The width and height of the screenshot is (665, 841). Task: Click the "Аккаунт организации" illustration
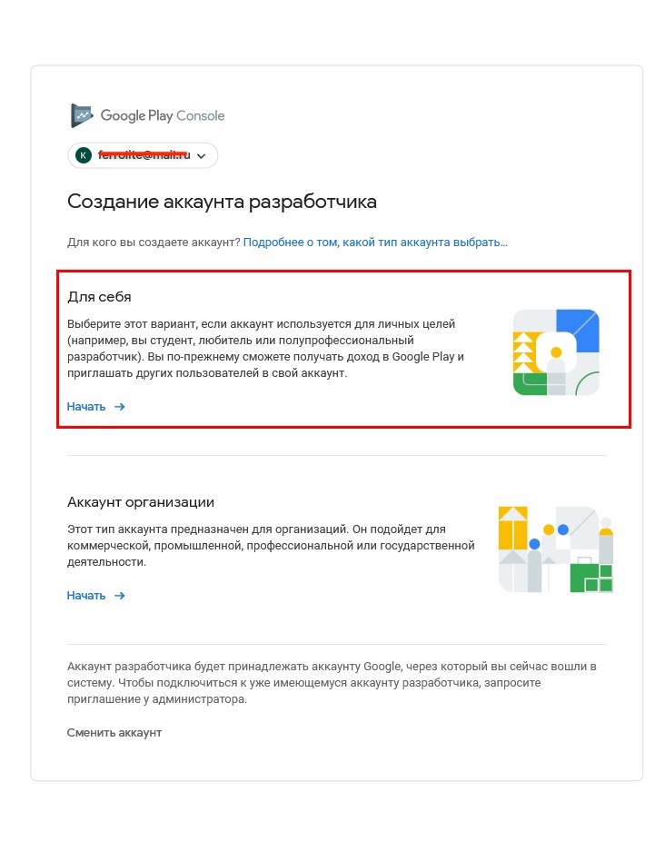[x=555, y=549]
